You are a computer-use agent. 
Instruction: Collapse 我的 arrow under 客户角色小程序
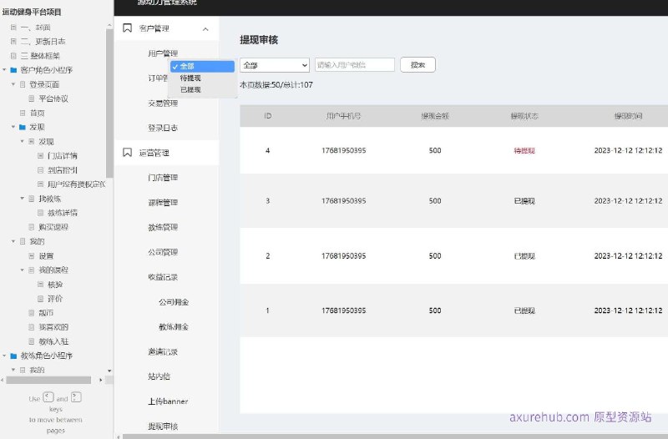point(13,241)
